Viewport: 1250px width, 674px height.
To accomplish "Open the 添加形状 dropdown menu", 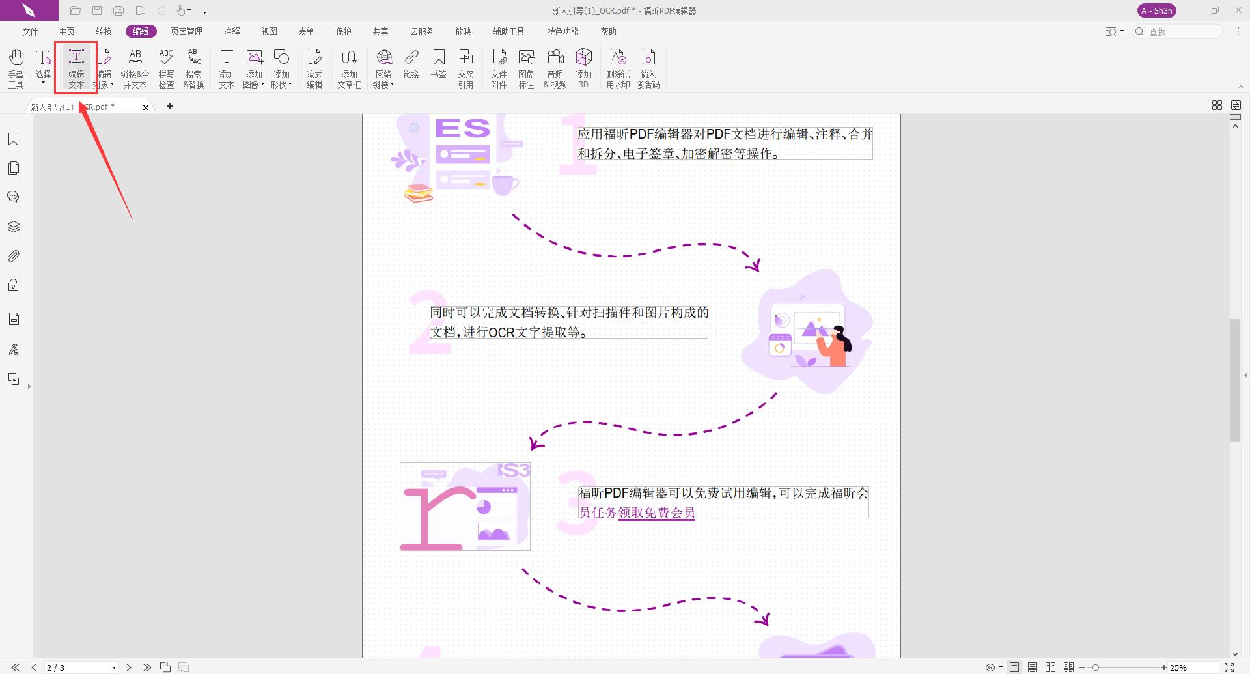I will (x=290, y=83).
